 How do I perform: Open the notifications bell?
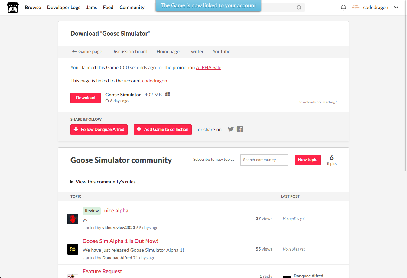tap(344, 8)
